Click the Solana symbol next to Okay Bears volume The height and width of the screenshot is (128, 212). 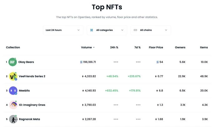[x=81, y=62]
